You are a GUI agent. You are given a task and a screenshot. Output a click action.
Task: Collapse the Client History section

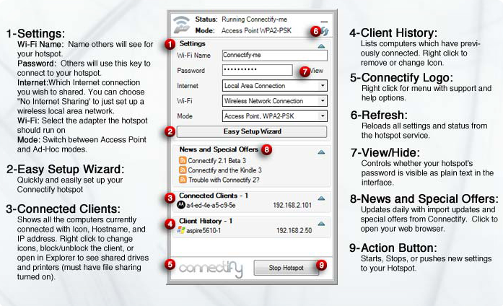[321, 224]
